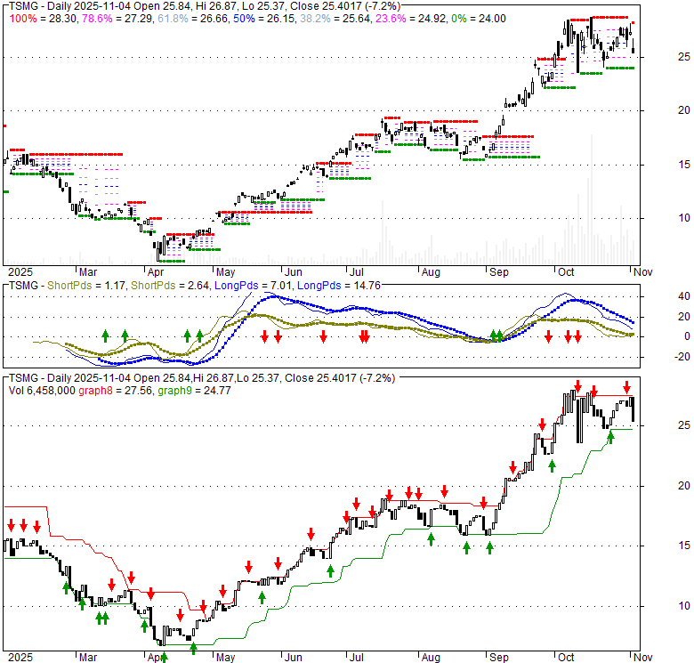Click the 15 price label on bottom chart axis
Image resolution: width=694 pixels, height=663 pixels.
point(684,546)
